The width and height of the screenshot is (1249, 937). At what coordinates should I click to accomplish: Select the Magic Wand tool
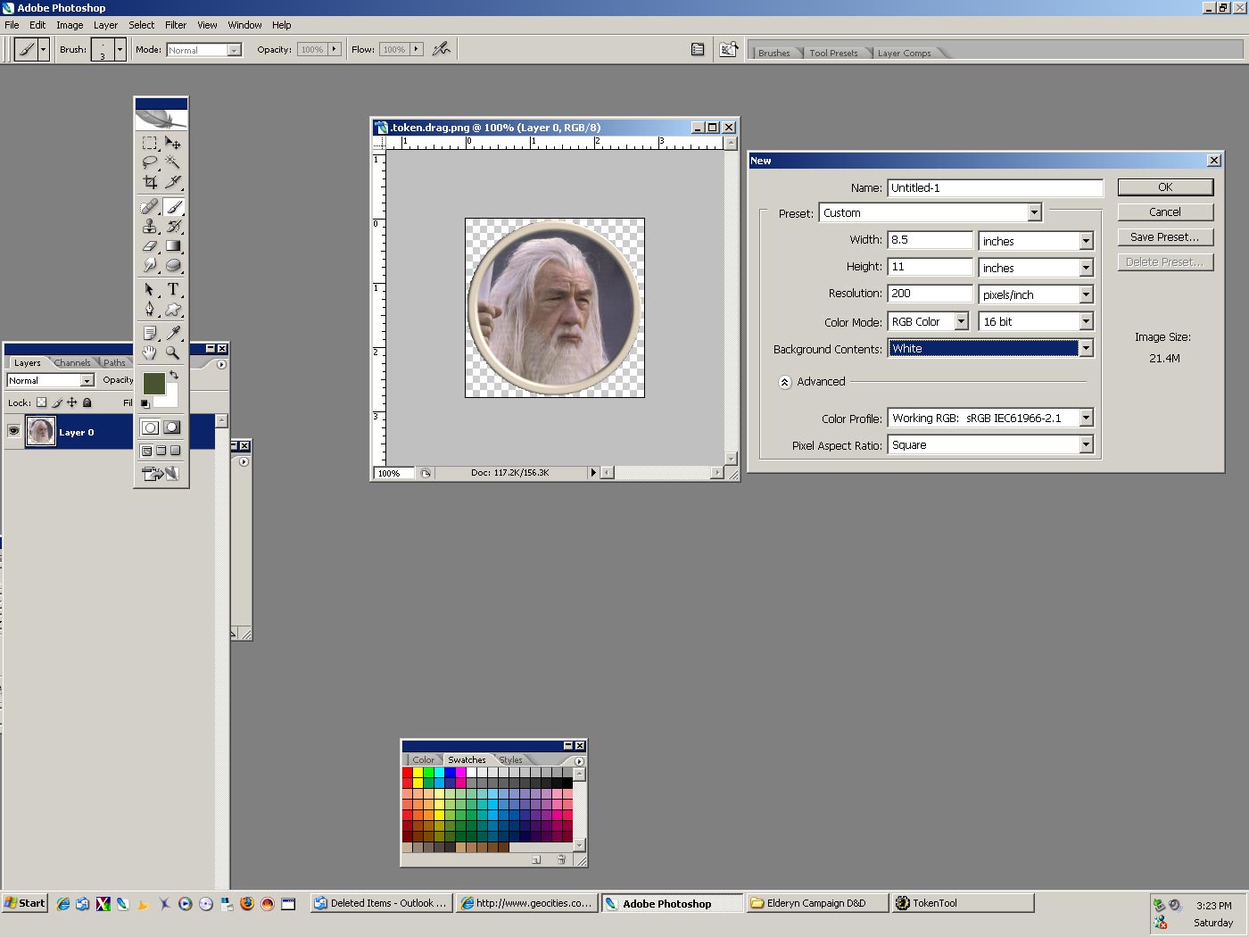[x=173, y=162]
